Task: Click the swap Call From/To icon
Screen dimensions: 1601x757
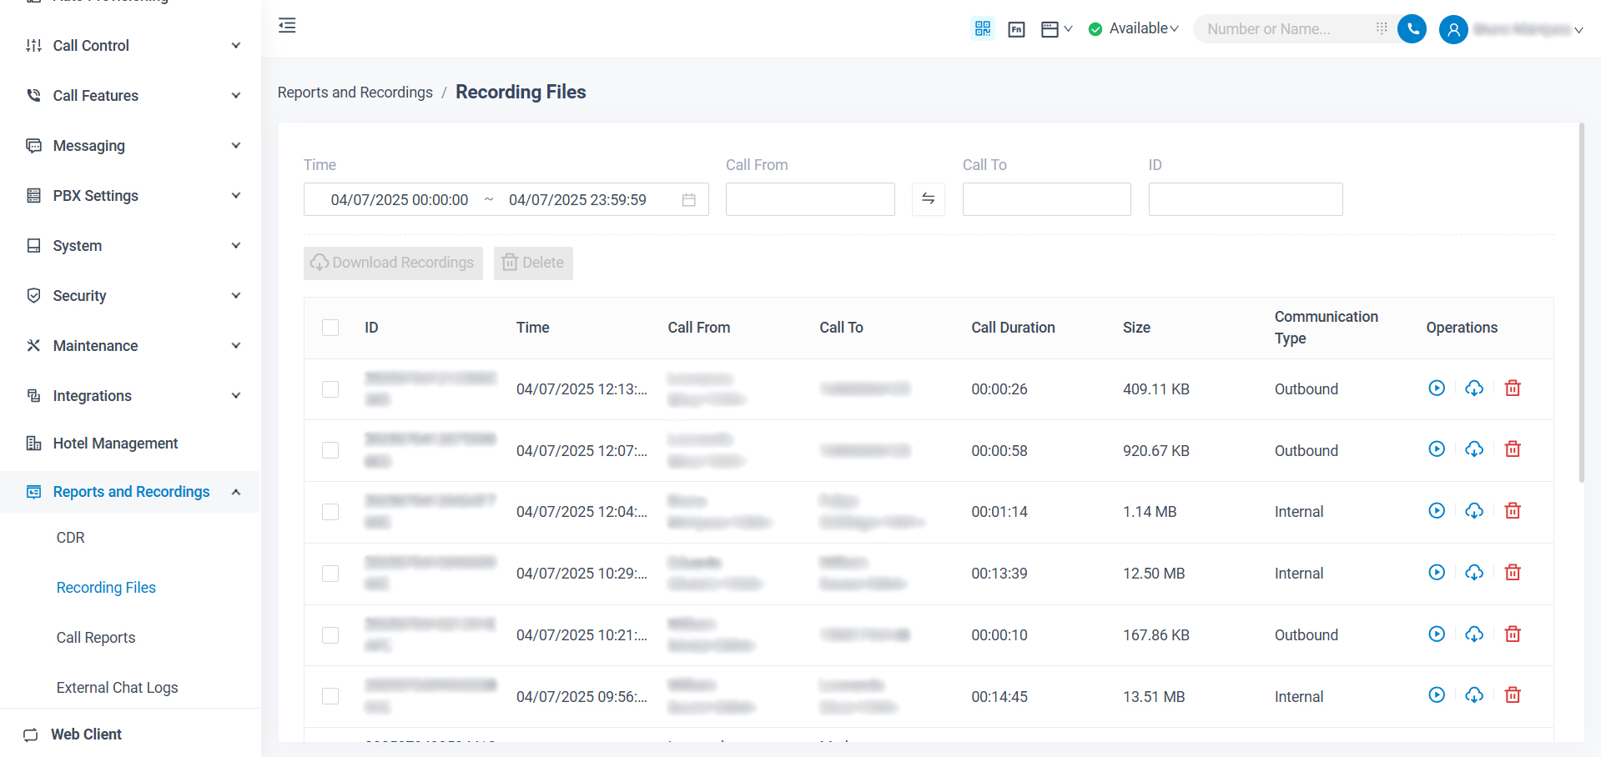Action: 928,199
